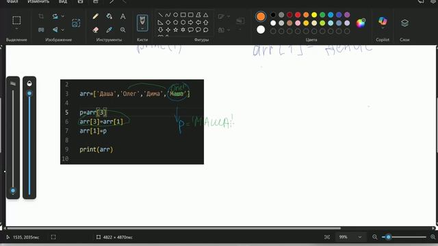Expand the Rotate options arrow
The width and height of the screenshot is (438, 246).
63,16
